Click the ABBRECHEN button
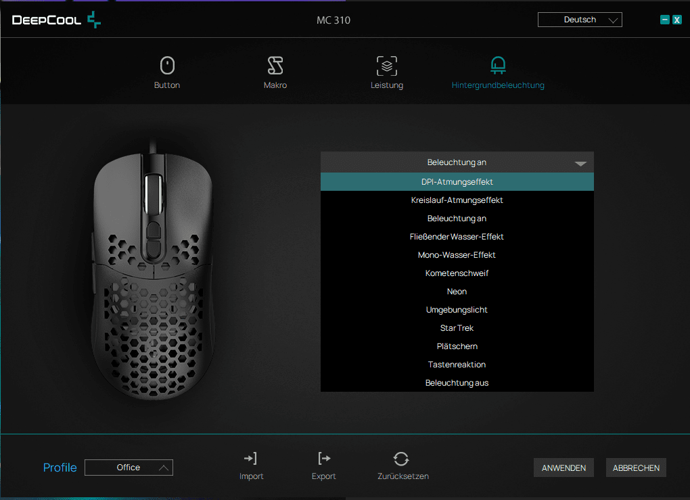 (636, 468)
